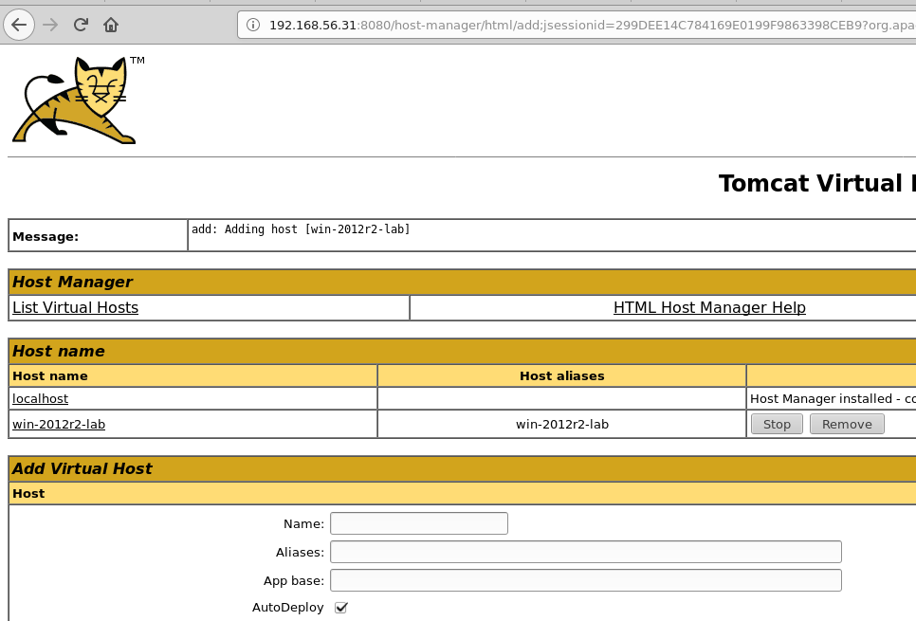Go back with the browser back arrow

(19, 25)
